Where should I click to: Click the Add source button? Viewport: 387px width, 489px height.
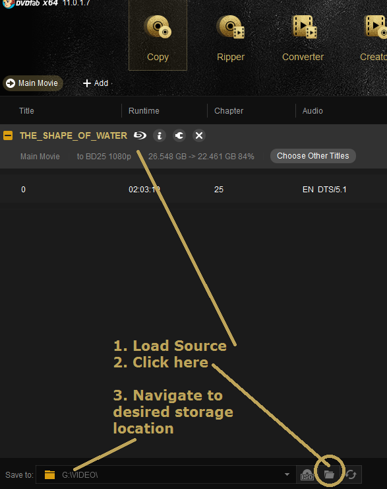96,83
